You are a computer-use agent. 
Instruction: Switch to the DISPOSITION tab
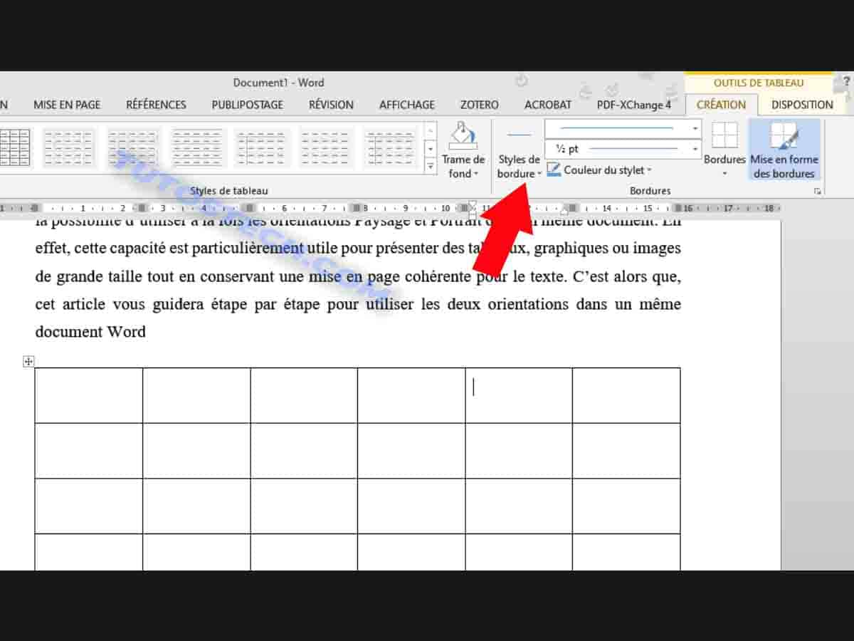click(803, 104)
